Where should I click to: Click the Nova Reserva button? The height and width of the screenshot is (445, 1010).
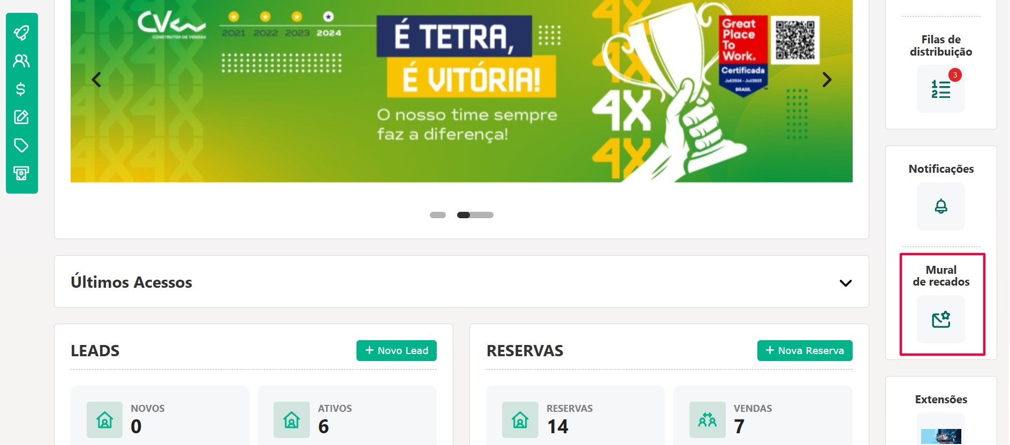pyautogui.click(x=805, y=350)
